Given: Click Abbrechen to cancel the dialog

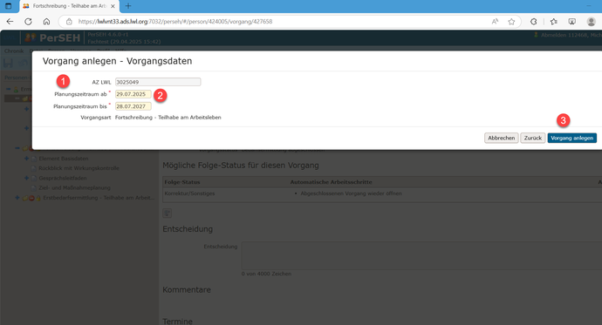Looking at the screenshot, I should [502, 138].
